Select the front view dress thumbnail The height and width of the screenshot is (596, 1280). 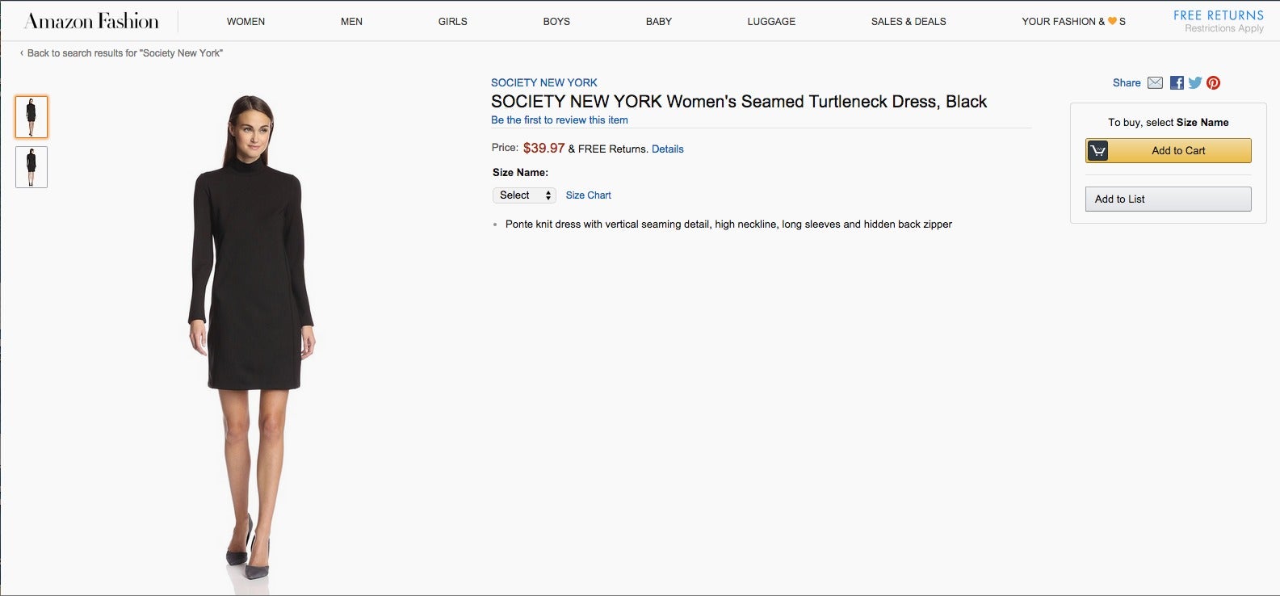coord(31,116)
